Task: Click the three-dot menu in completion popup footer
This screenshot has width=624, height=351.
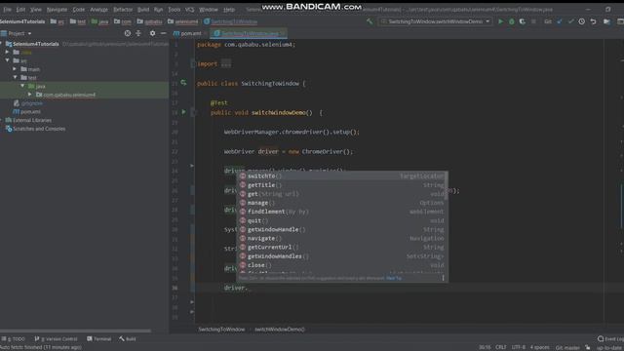Action: [x=443, y=278]
